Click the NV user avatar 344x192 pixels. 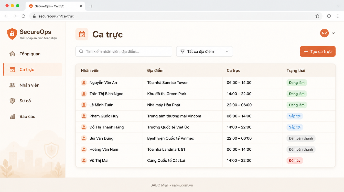324,33
